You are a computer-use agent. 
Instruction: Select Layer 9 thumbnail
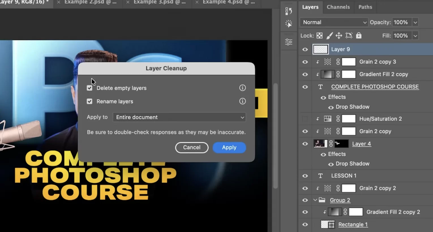(320, 49)
